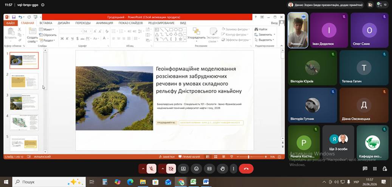Open Экспресс-стили quick styles gallery

[x=213, y=35]
